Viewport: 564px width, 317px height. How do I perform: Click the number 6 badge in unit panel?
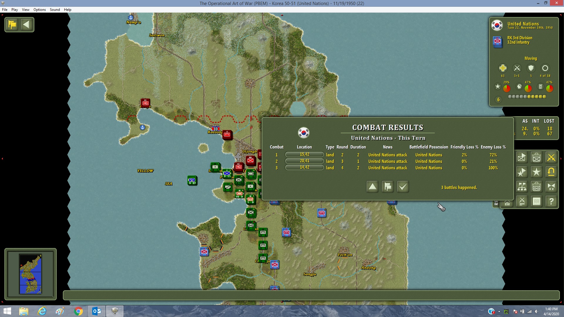click(498, 100)
